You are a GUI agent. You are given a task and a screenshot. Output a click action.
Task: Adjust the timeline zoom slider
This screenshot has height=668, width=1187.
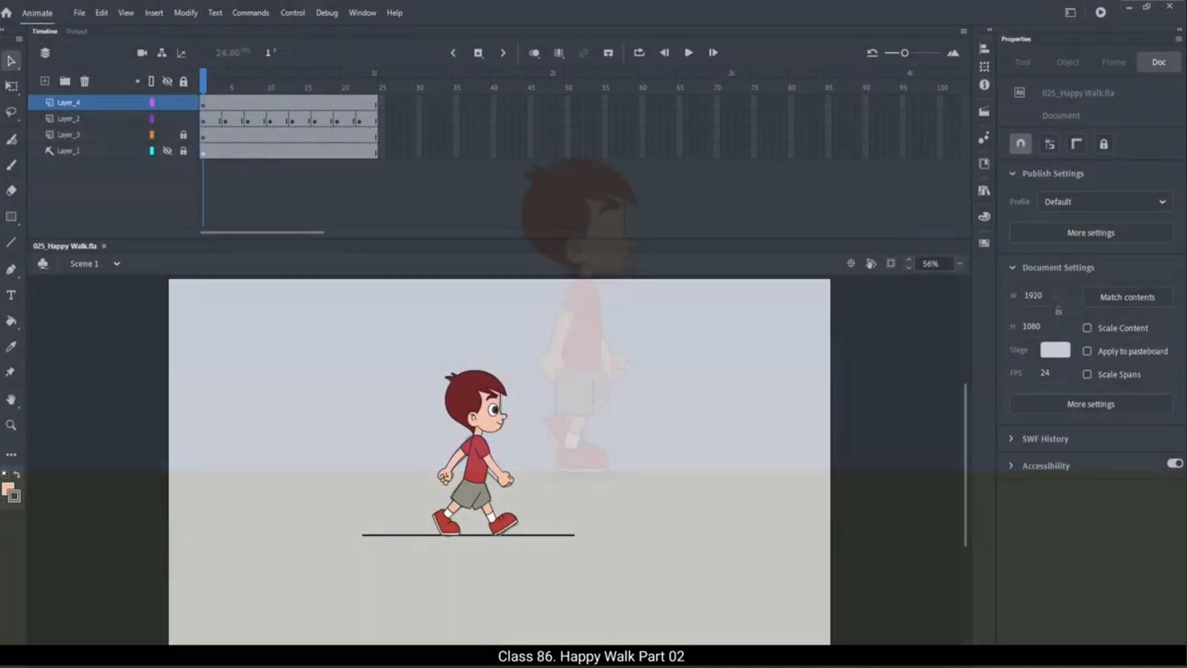coord(905,53)
